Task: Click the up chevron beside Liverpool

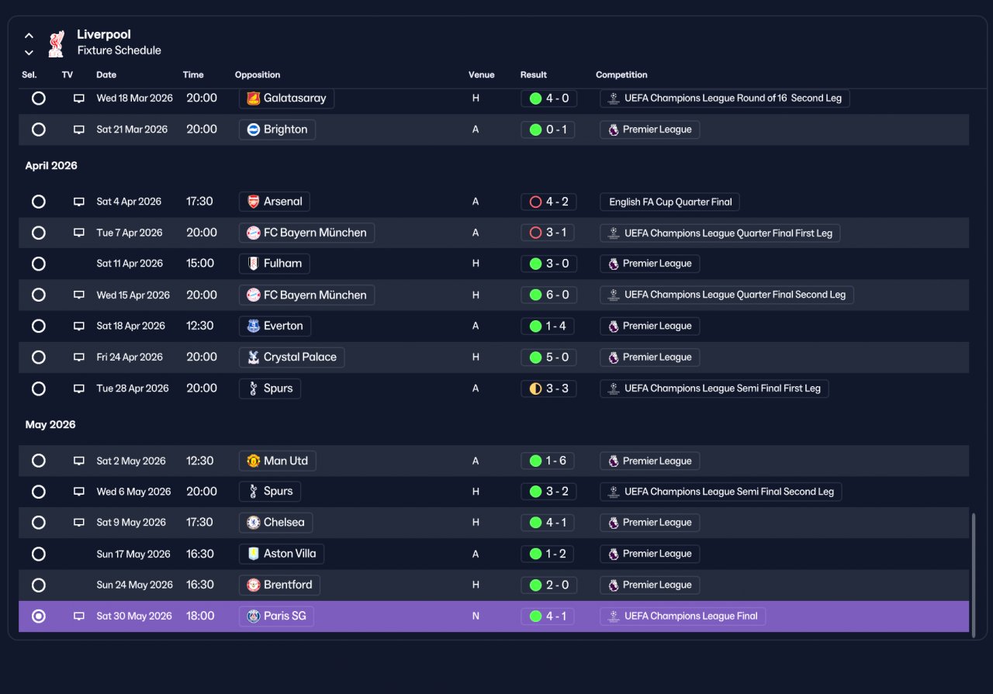Action: pyautogui.click(x=29, y=36)
